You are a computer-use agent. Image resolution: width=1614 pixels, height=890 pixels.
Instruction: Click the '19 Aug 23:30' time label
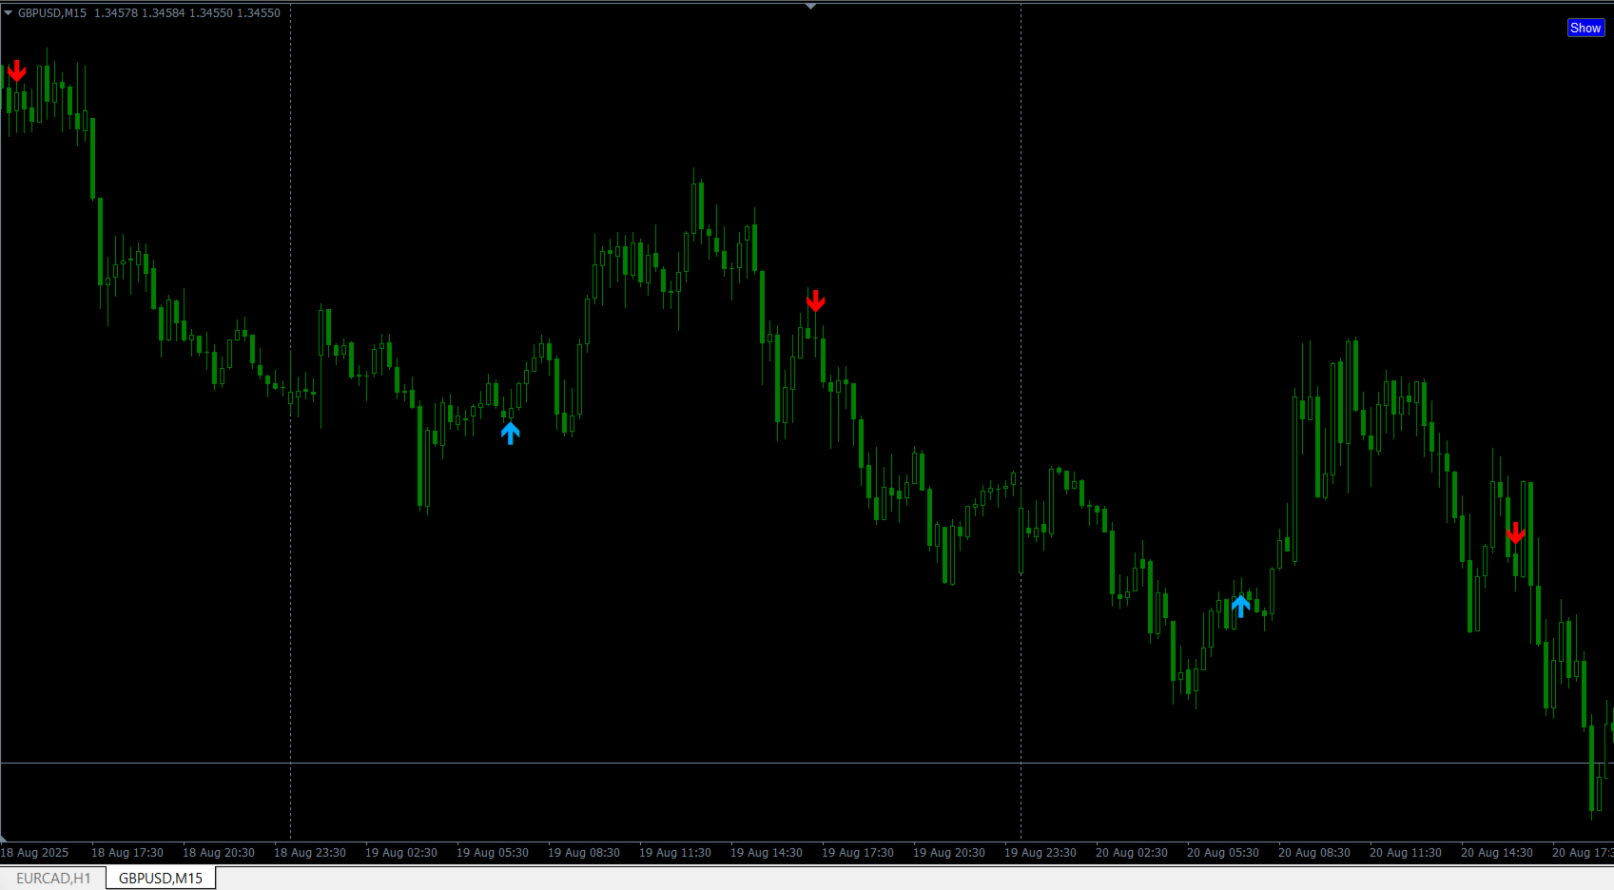[x=1040, y=853]
